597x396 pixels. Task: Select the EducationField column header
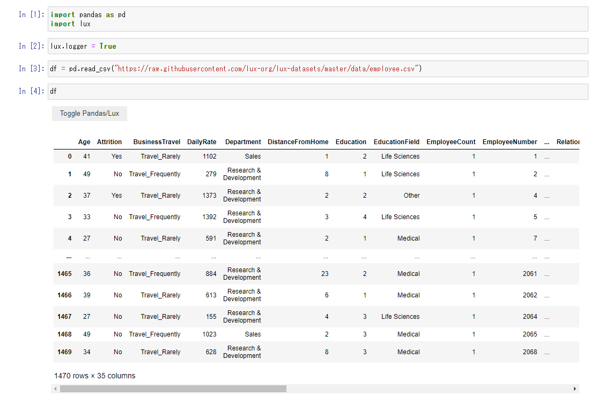click(x=396, y=141)
